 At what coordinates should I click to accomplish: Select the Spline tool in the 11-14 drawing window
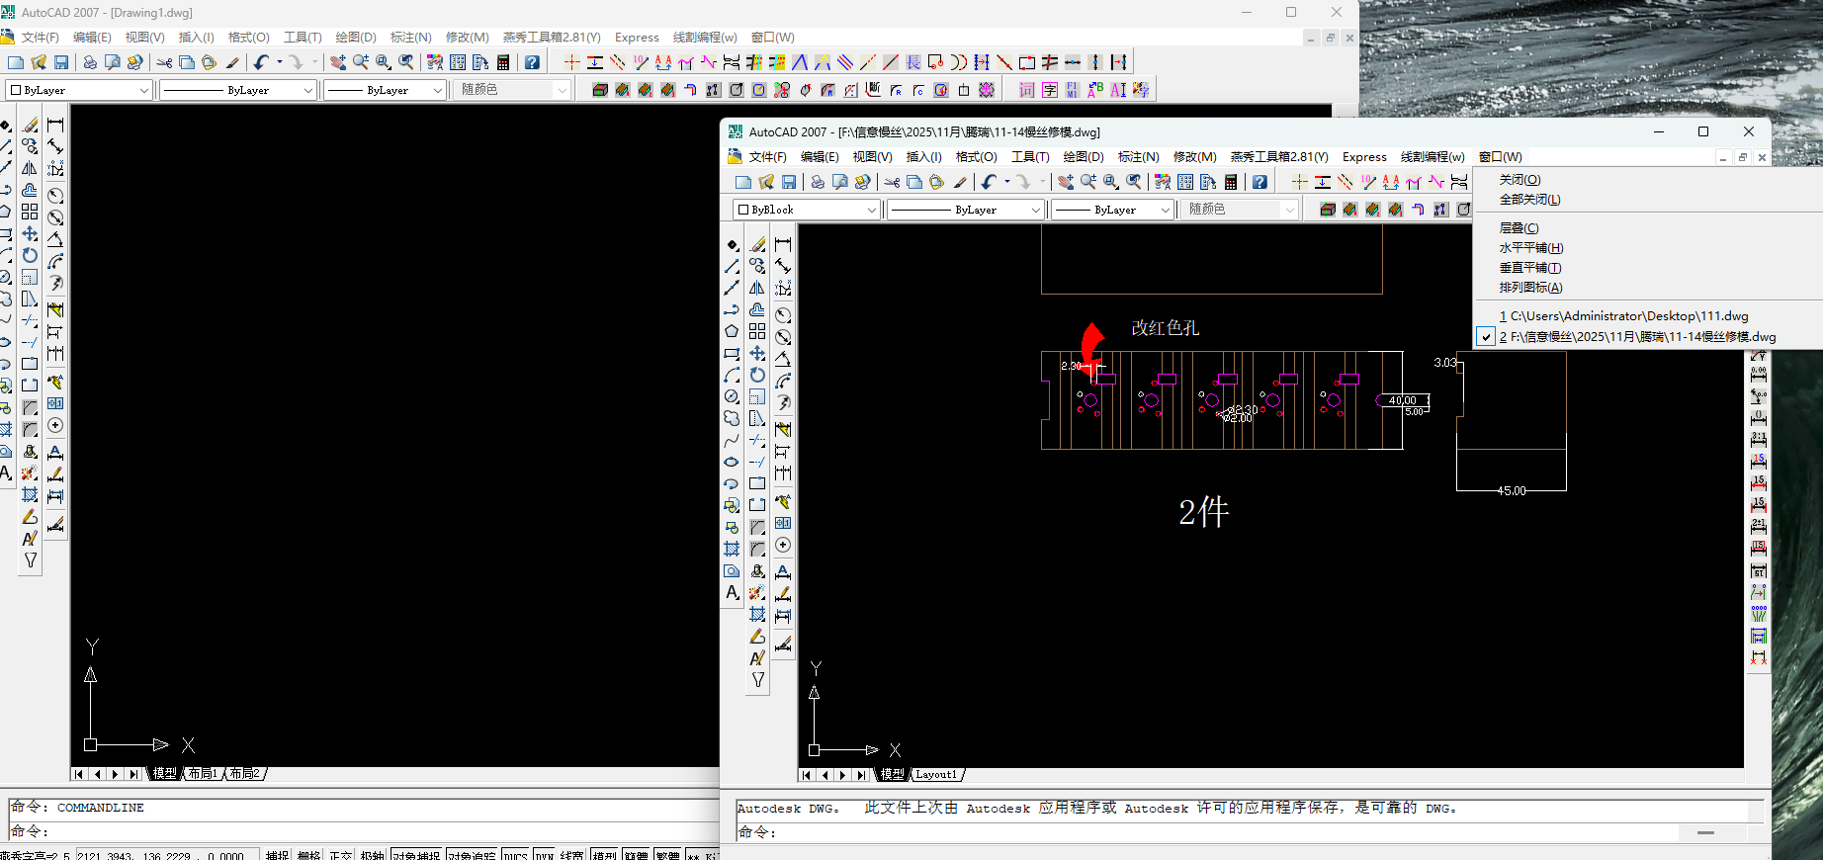pyautogui.click(x=732, y=440)
